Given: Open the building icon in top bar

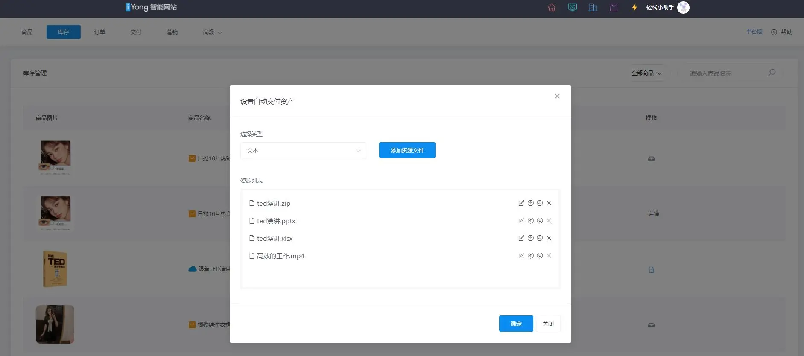Looking at the screenshot, I should click(x=593, y=7).
